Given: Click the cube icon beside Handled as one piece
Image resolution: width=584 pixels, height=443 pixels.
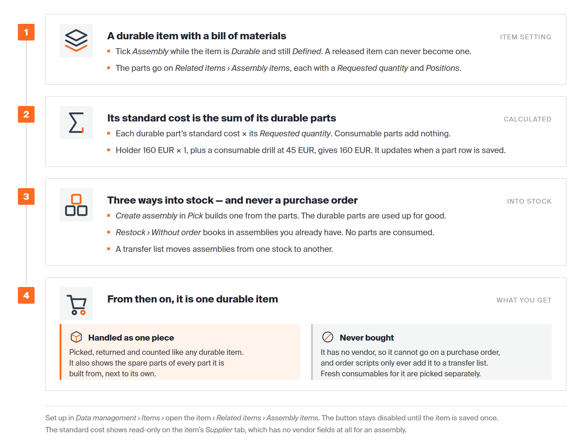Looking at the screenshot, I should click(76, 337).
